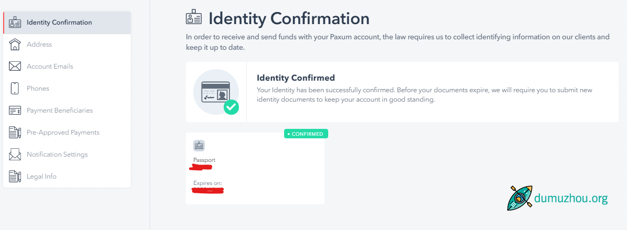
Task: Click the Notification Settings open envelope icon
Action: 15,154
